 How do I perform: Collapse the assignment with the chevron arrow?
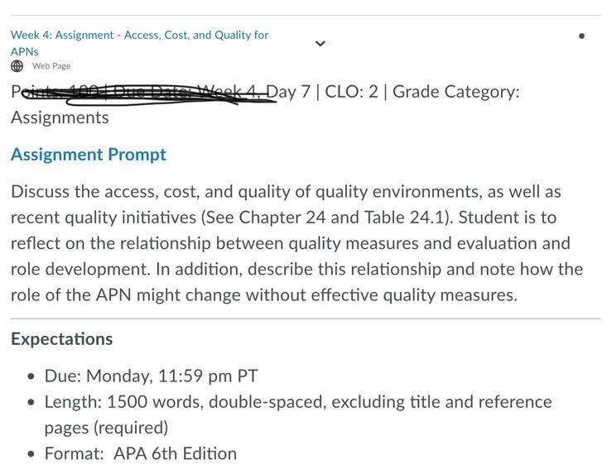[320, 43]
